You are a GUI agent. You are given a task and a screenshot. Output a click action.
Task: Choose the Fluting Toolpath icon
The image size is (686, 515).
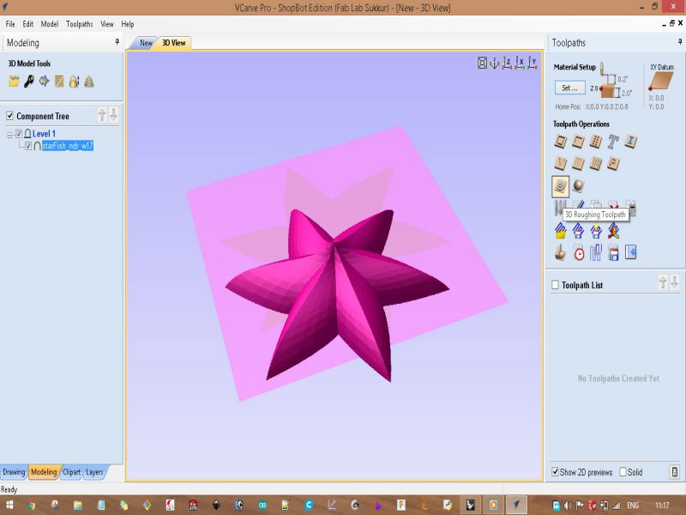point(578,163)
